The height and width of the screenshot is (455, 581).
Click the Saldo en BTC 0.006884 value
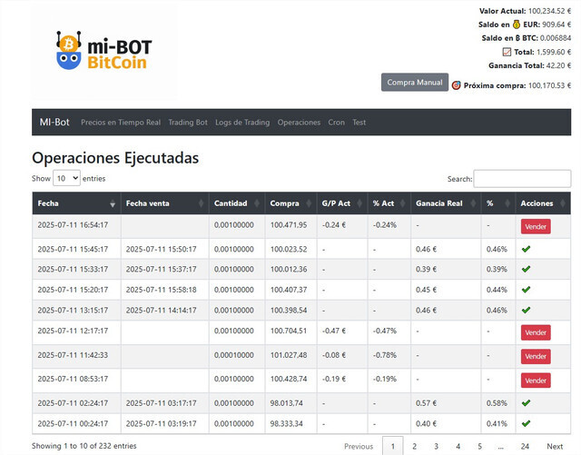pyautogui.click(x=556, y=38)
